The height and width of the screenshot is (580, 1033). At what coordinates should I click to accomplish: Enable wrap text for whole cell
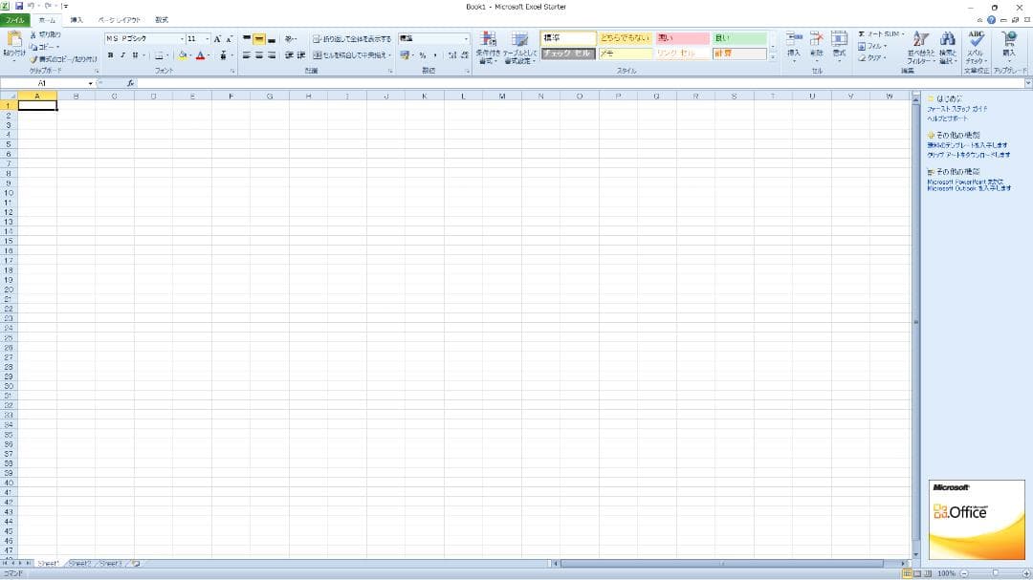352,39
